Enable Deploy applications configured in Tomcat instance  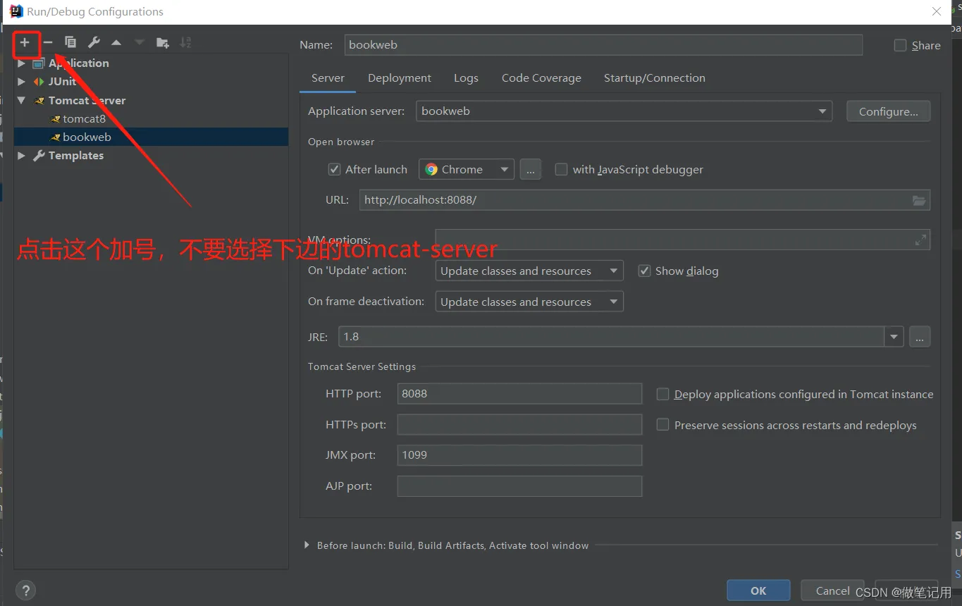[662, 395]
